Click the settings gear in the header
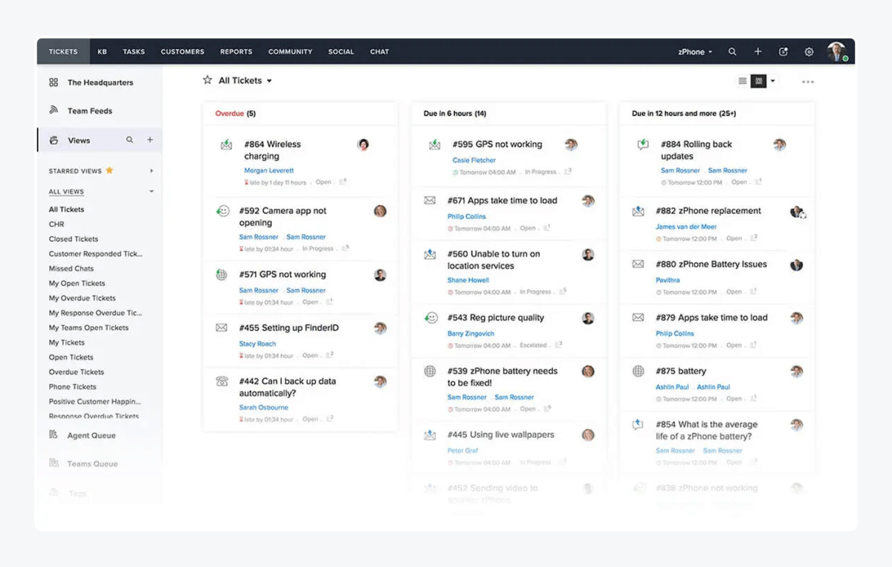The image size is (892, 567). (x=809, y=51)
